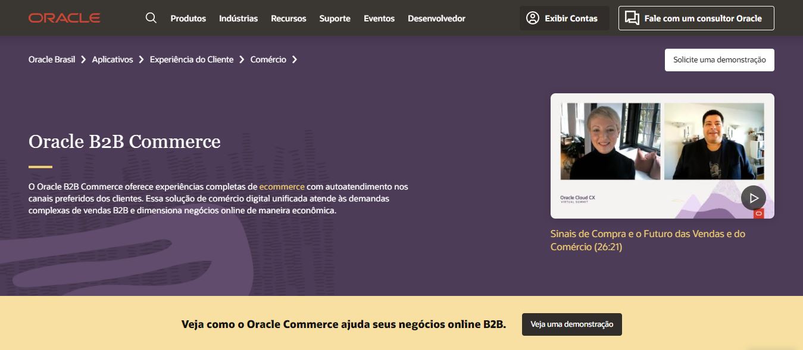Play the Oracle Cloud CX video
Screen dimensions: 803x350
click(x=754, y=197)
